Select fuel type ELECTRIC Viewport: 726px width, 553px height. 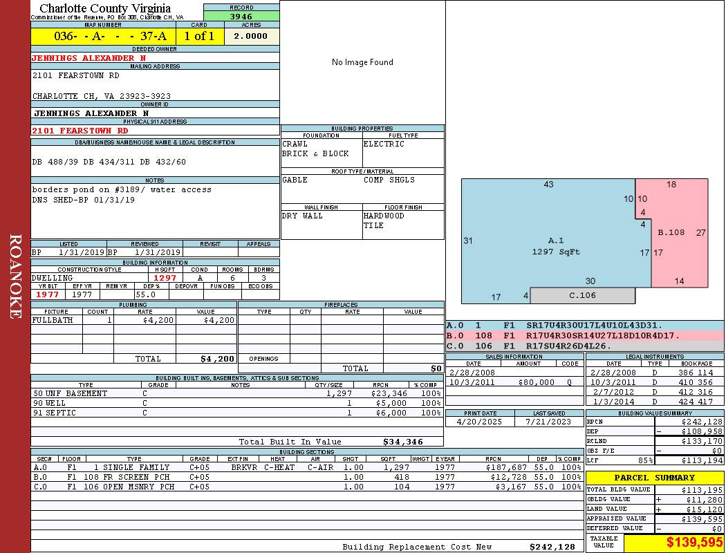(x=384, y=144)
